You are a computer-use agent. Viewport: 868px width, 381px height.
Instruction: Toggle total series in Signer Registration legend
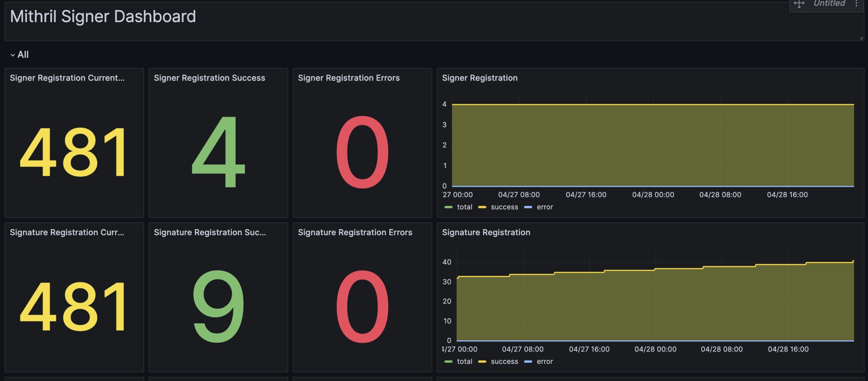coord(464,207)
